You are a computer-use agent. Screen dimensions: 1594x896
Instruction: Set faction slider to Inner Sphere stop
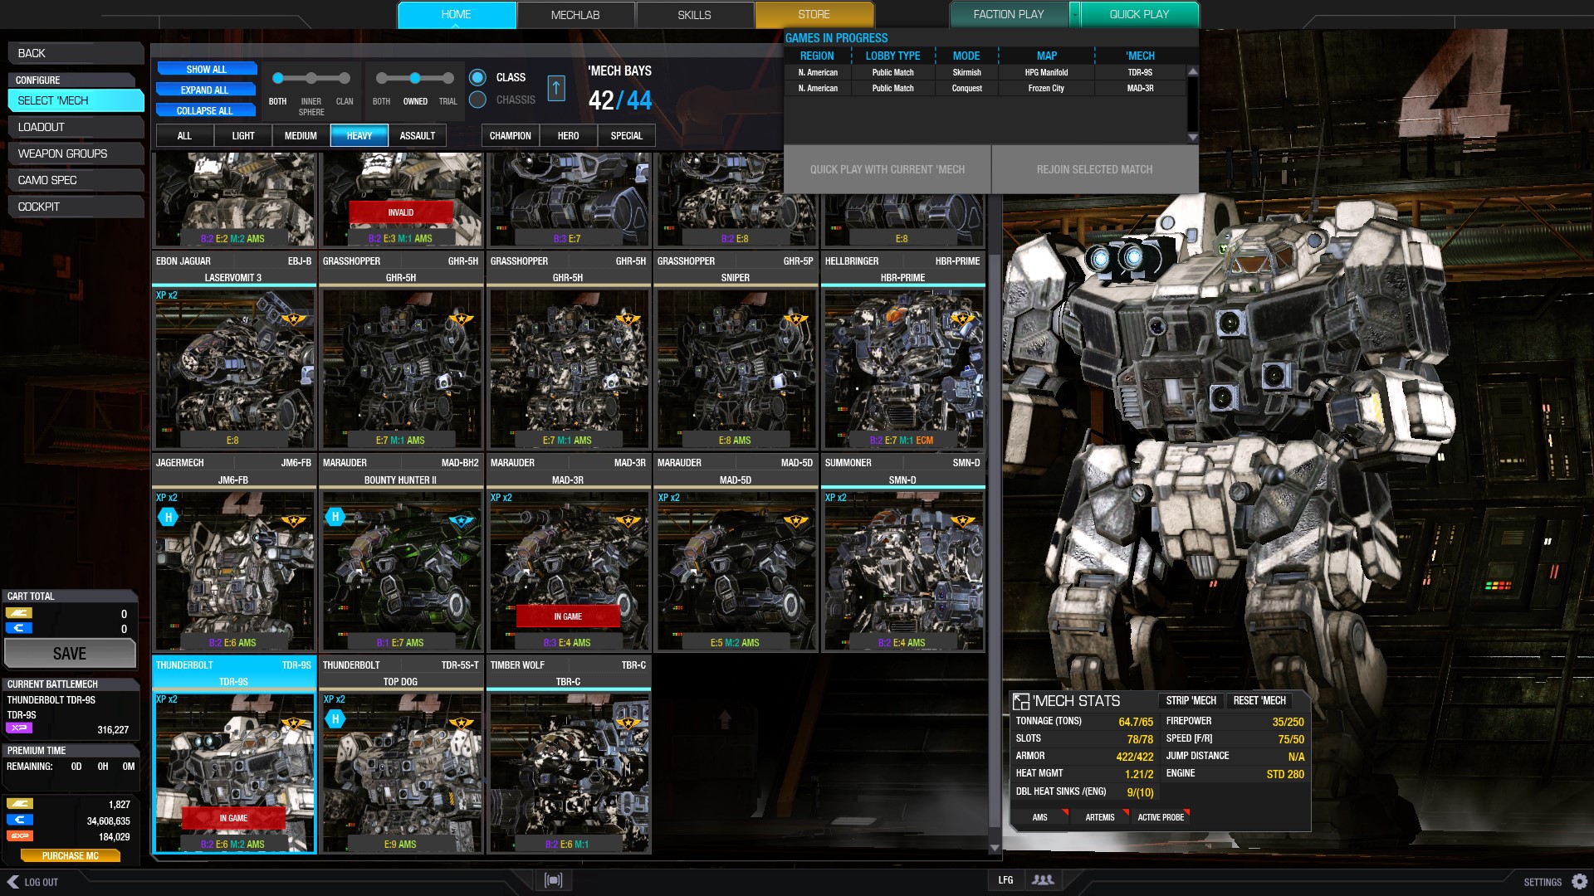click(310, 79)
